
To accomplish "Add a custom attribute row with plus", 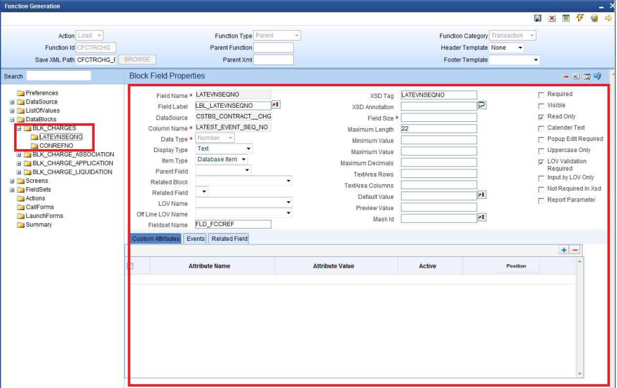I will tap(564, 250).
